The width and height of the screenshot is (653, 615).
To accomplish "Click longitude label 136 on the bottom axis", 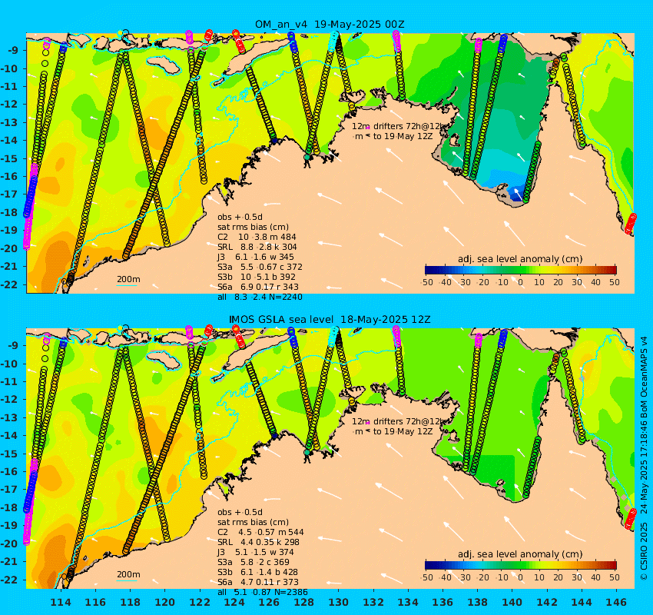I will click(x=443, y=603).
